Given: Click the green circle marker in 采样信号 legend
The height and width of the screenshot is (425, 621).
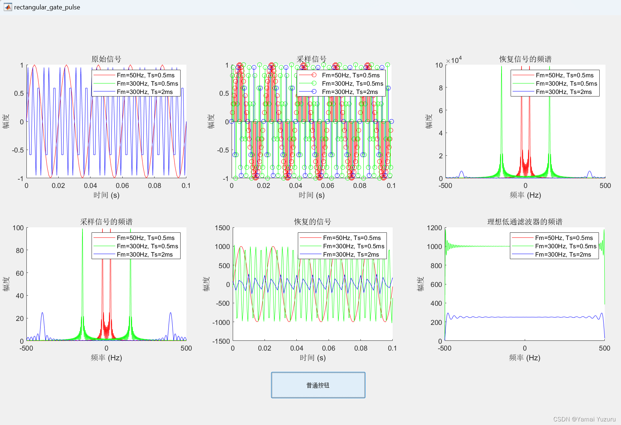Looking at the screenshot, I should pos(314,83).
